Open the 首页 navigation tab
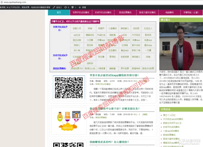Viewport: 203px width, 147px height. point(59,12)
